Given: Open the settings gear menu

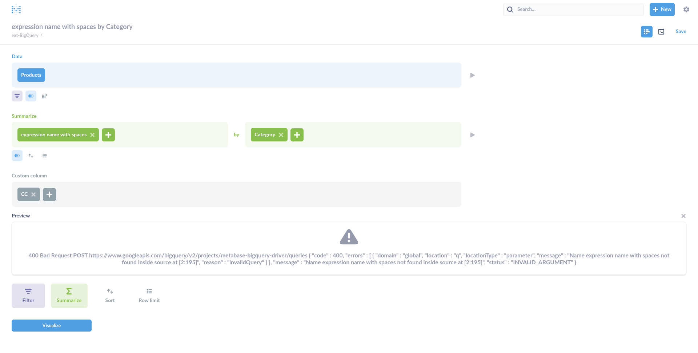Looking at the screenshot, I should point(686,9).
